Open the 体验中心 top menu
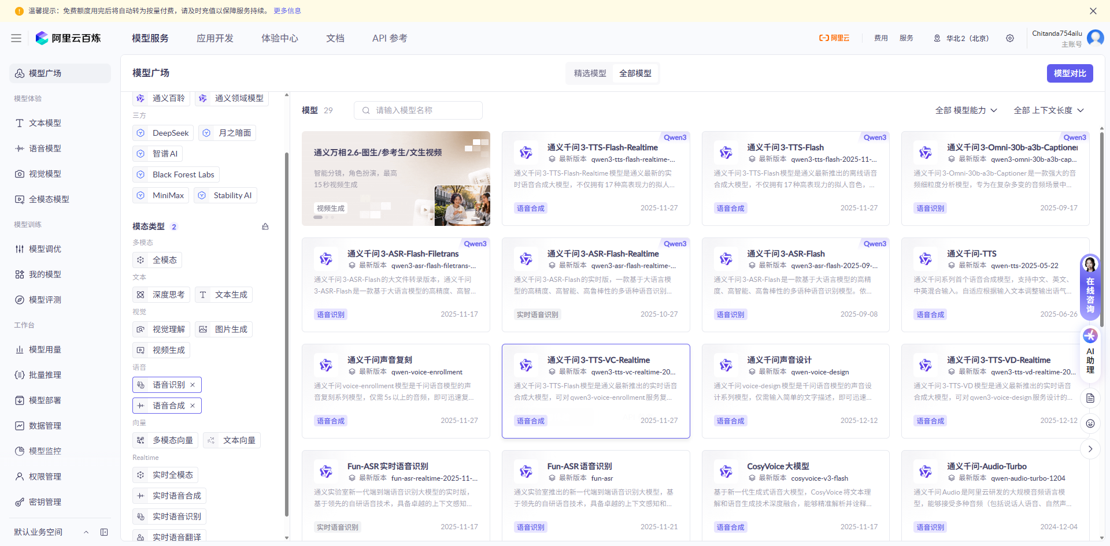Image resolution: width=1110 pixels, height=546 pixels. tap(280, 38)
